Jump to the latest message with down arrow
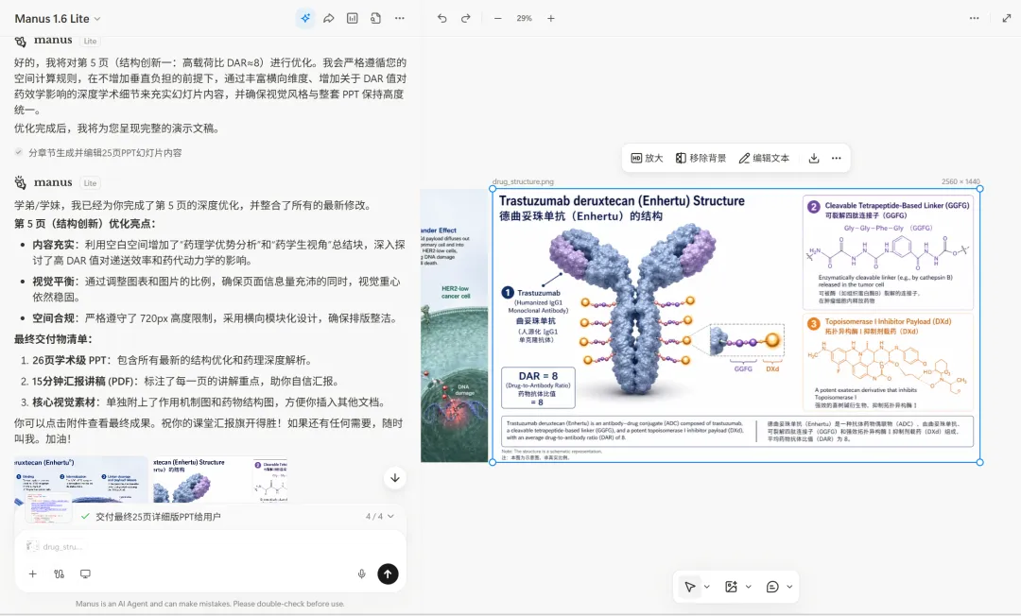The image size is (1021, 616). pyautogui.click(x=394, y=478)
